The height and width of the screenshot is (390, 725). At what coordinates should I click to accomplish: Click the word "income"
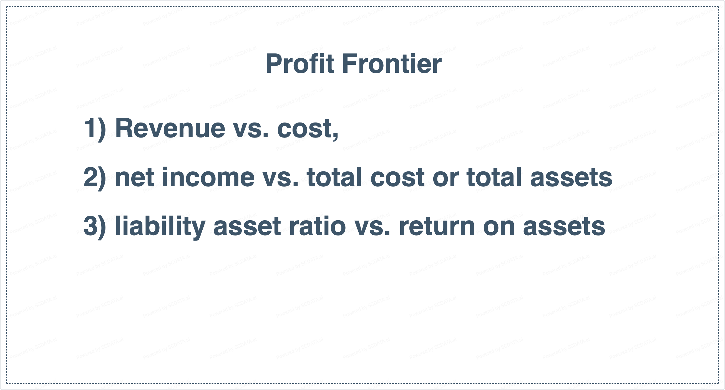click(x=208, y=177)
